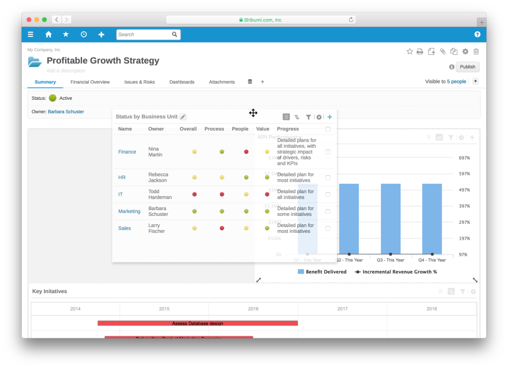Open the hamburger navigation menu
Viewport: 508px width, 369px height.
[30, 34]
